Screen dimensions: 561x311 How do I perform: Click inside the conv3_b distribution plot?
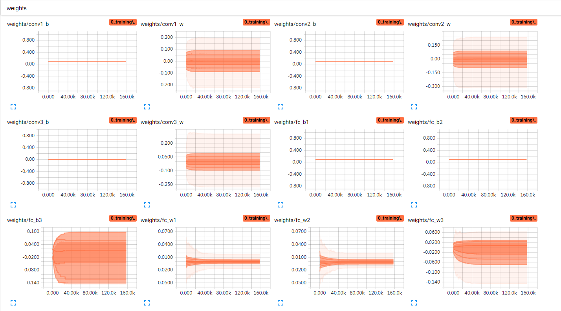pos(87,160)
